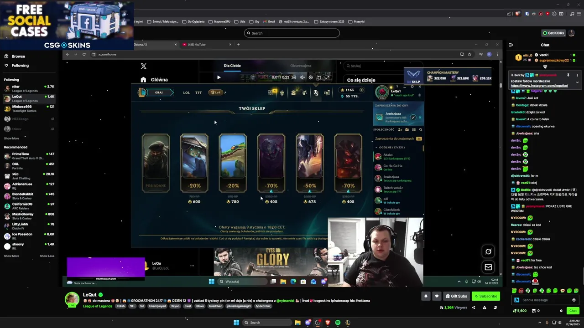Click add friend icon in Społeczność header

tap(400, 129)
